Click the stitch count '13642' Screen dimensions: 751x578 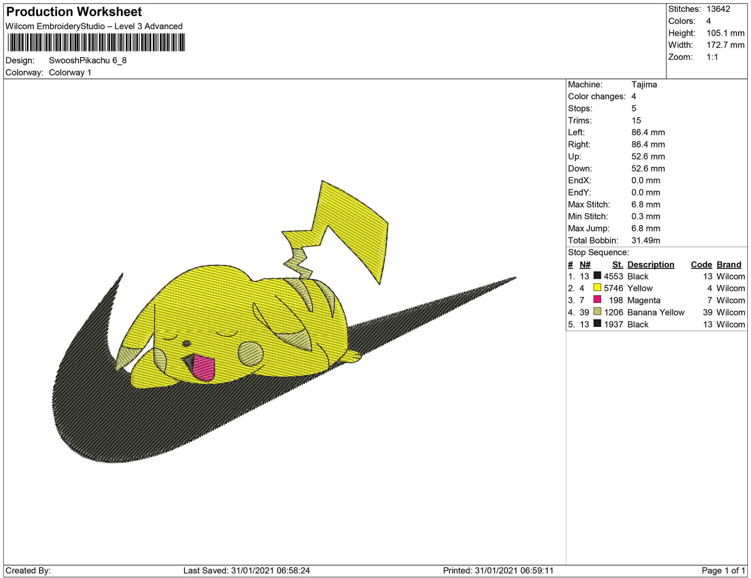click(x=718, y=9)
